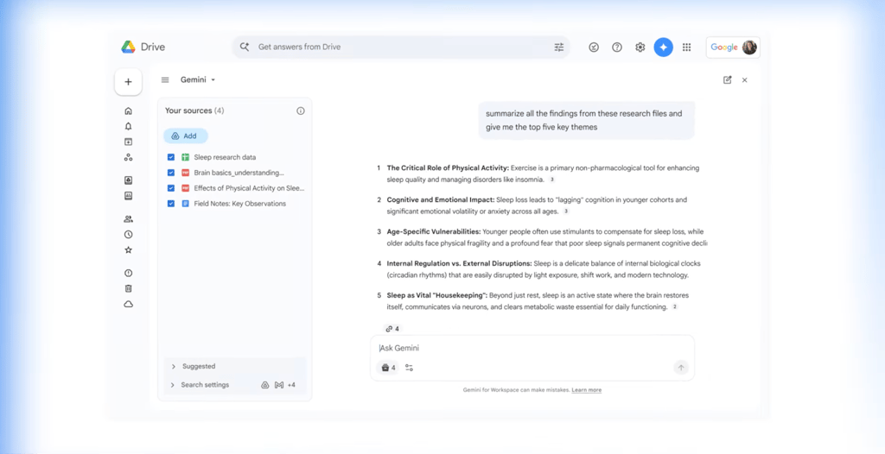
Task: Click the Google Drive logo
Action: click(128, 47)
